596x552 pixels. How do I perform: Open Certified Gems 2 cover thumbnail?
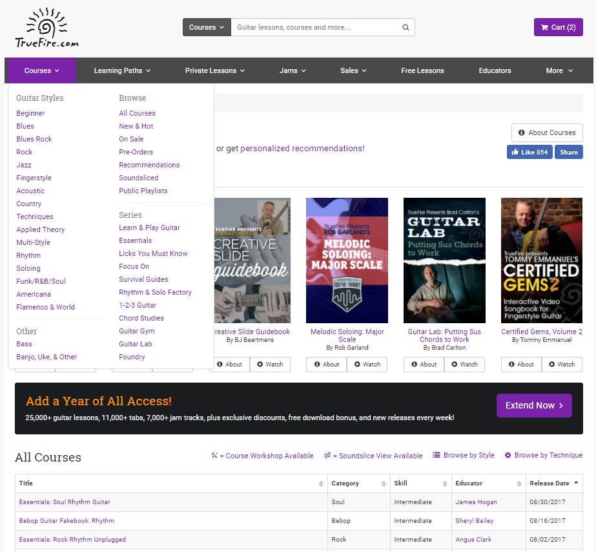(x=542, y=260)
